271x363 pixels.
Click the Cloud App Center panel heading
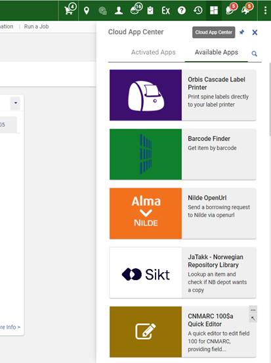click(x=136, y=32)
